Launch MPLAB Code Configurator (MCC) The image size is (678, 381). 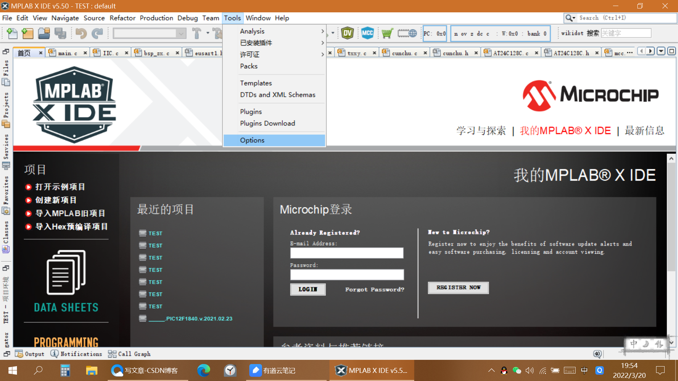pyautogui.click(x=368, y=33)
